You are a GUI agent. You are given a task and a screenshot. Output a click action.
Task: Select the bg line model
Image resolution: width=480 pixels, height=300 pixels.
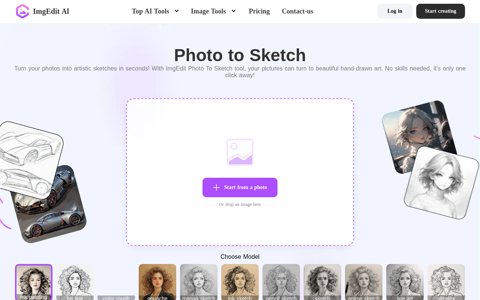pyautogui.click(x=75, y=282)
